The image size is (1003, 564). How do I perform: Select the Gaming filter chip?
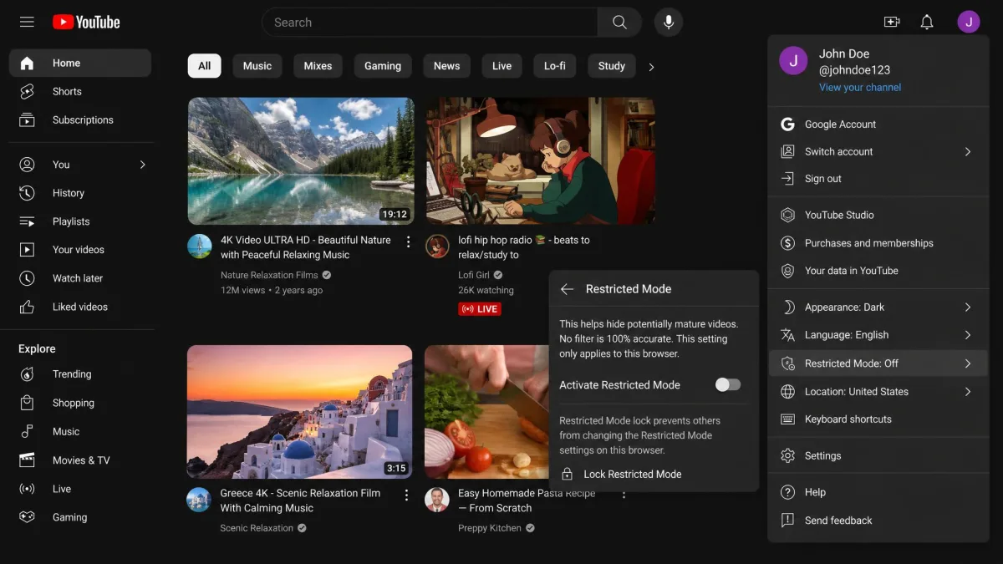(383, 66)
